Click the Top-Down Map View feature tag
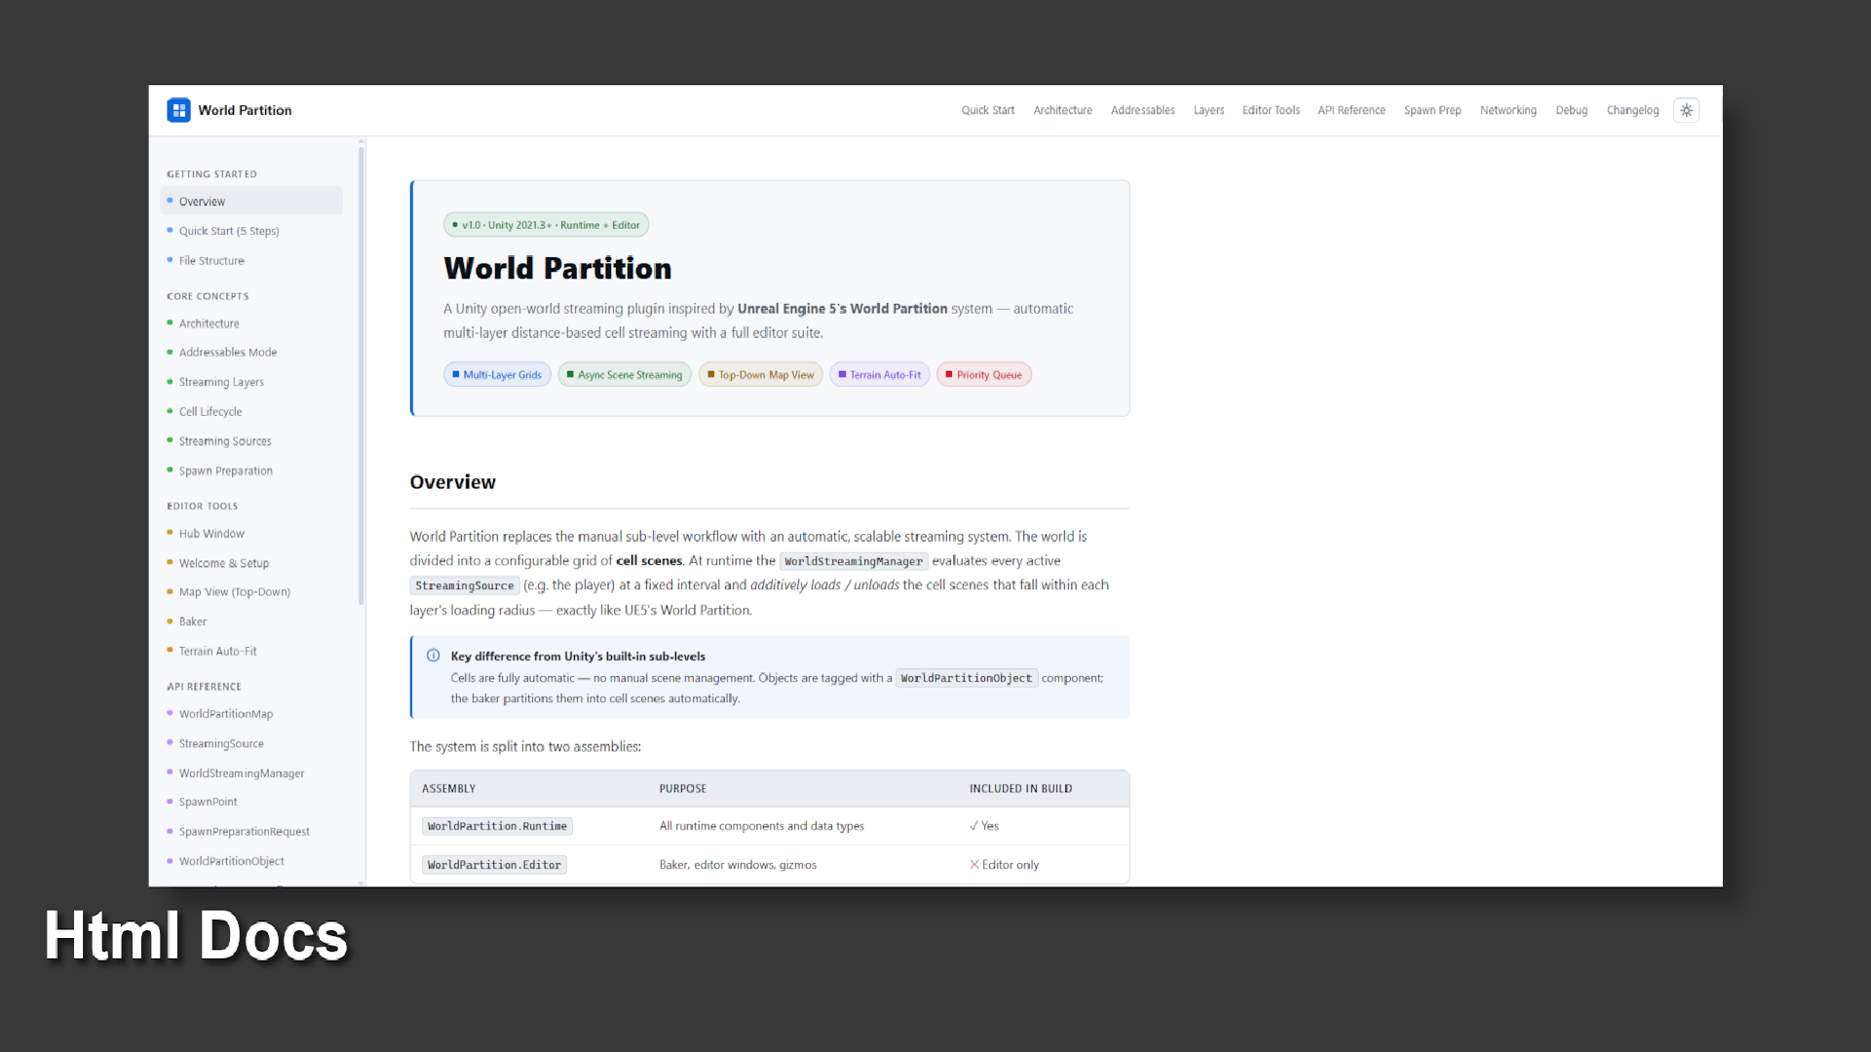 pos(761,375)
